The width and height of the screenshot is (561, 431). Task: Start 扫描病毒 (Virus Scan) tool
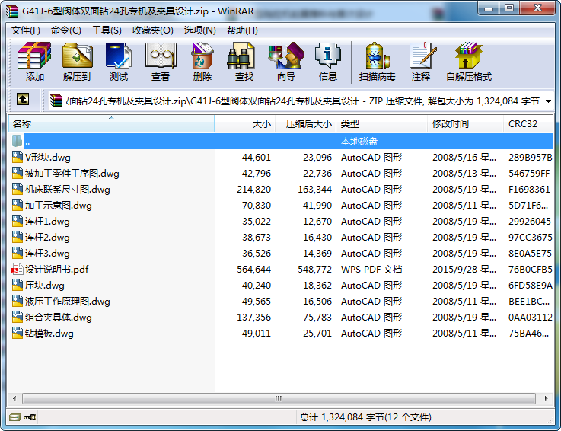click(377, 61)
